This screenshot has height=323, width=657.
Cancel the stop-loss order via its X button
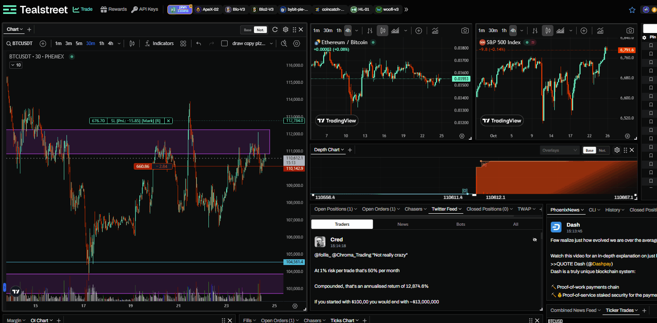click(x=168, y=120)
